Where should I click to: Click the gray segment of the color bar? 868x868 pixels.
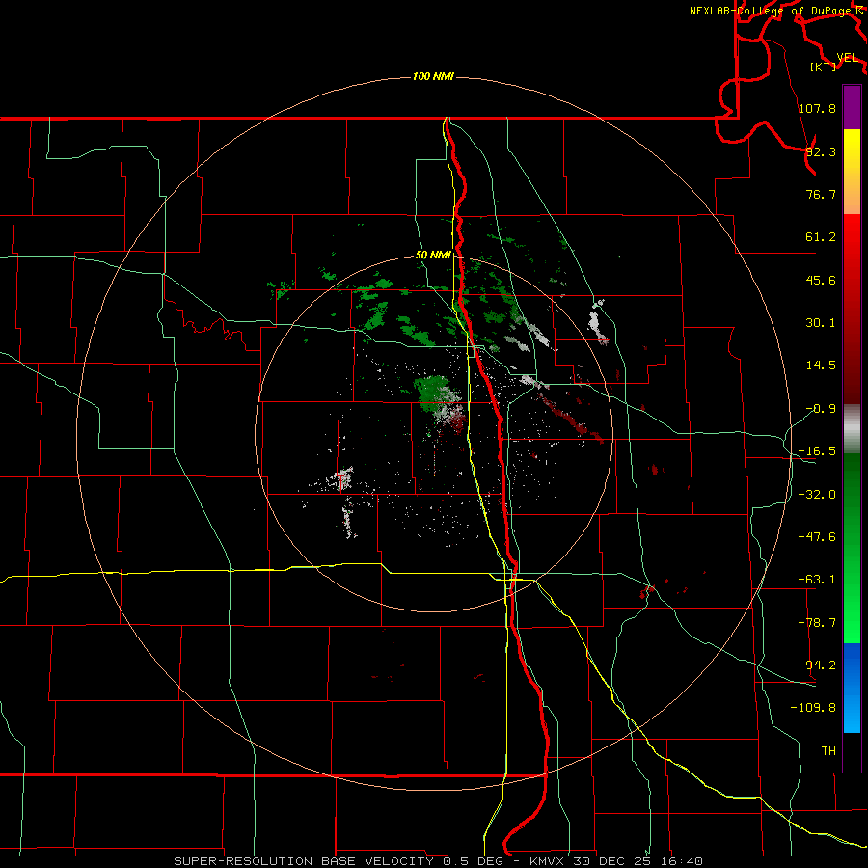tap(852, 429)
